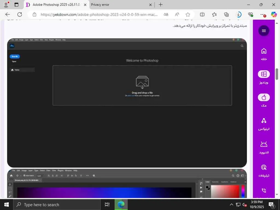Viewport: 280px width, 210px height.
Task: Open the اندروید Android category
Action: pyautogui.click(x=264, y=147)
